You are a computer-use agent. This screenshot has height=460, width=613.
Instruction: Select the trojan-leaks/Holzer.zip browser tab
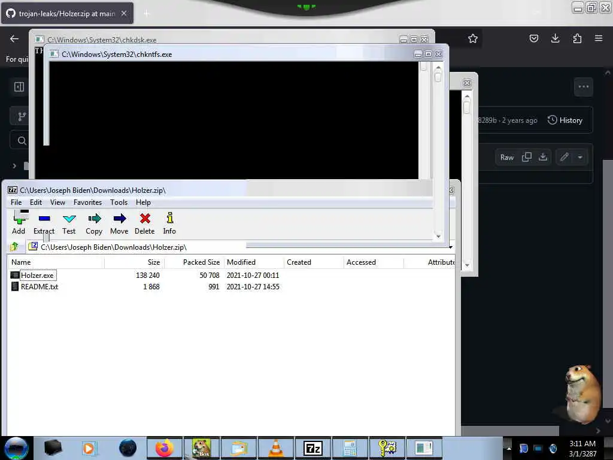click(67, 14)
